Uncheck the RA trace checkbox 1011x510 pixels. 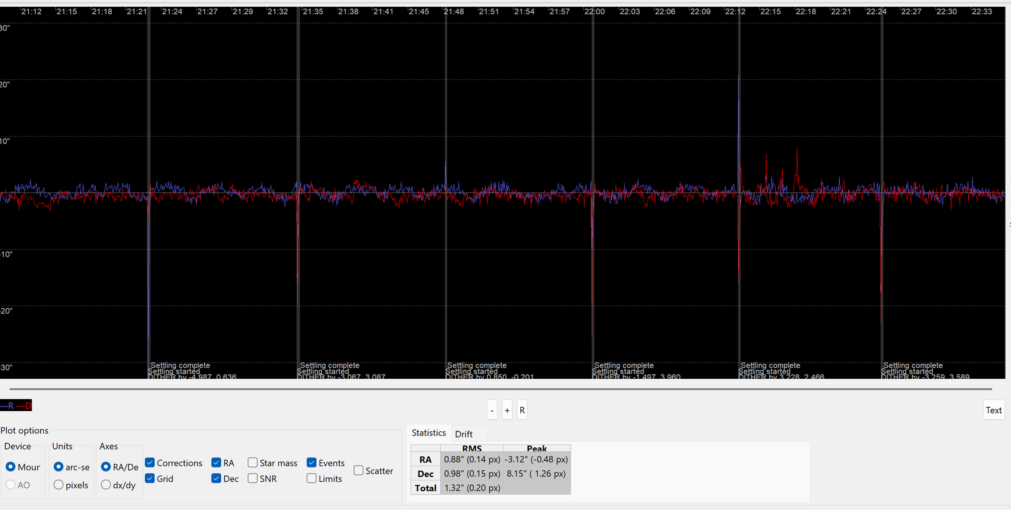[216, 463]
